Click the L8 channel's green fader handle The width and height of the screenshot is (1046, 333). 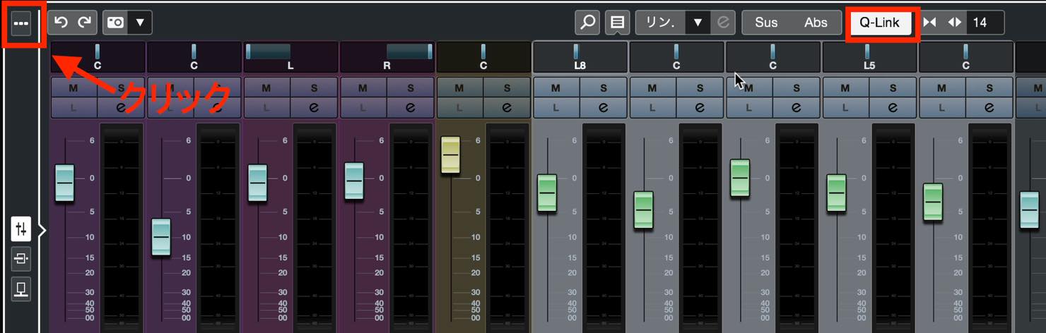click(547, 193)
